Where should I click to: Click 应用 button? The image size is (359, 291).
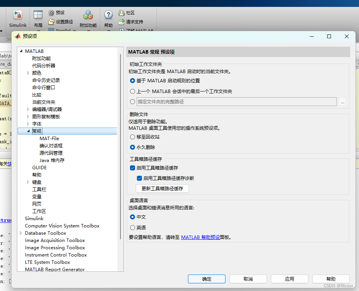(x=290, y=279)
